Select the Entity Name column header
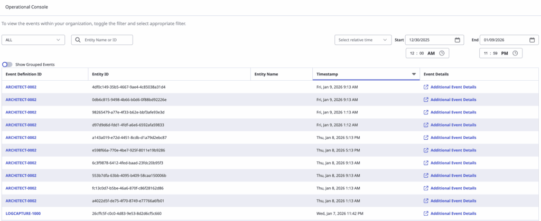The width and height of the screenshot is (541, 221). [266, 74]
